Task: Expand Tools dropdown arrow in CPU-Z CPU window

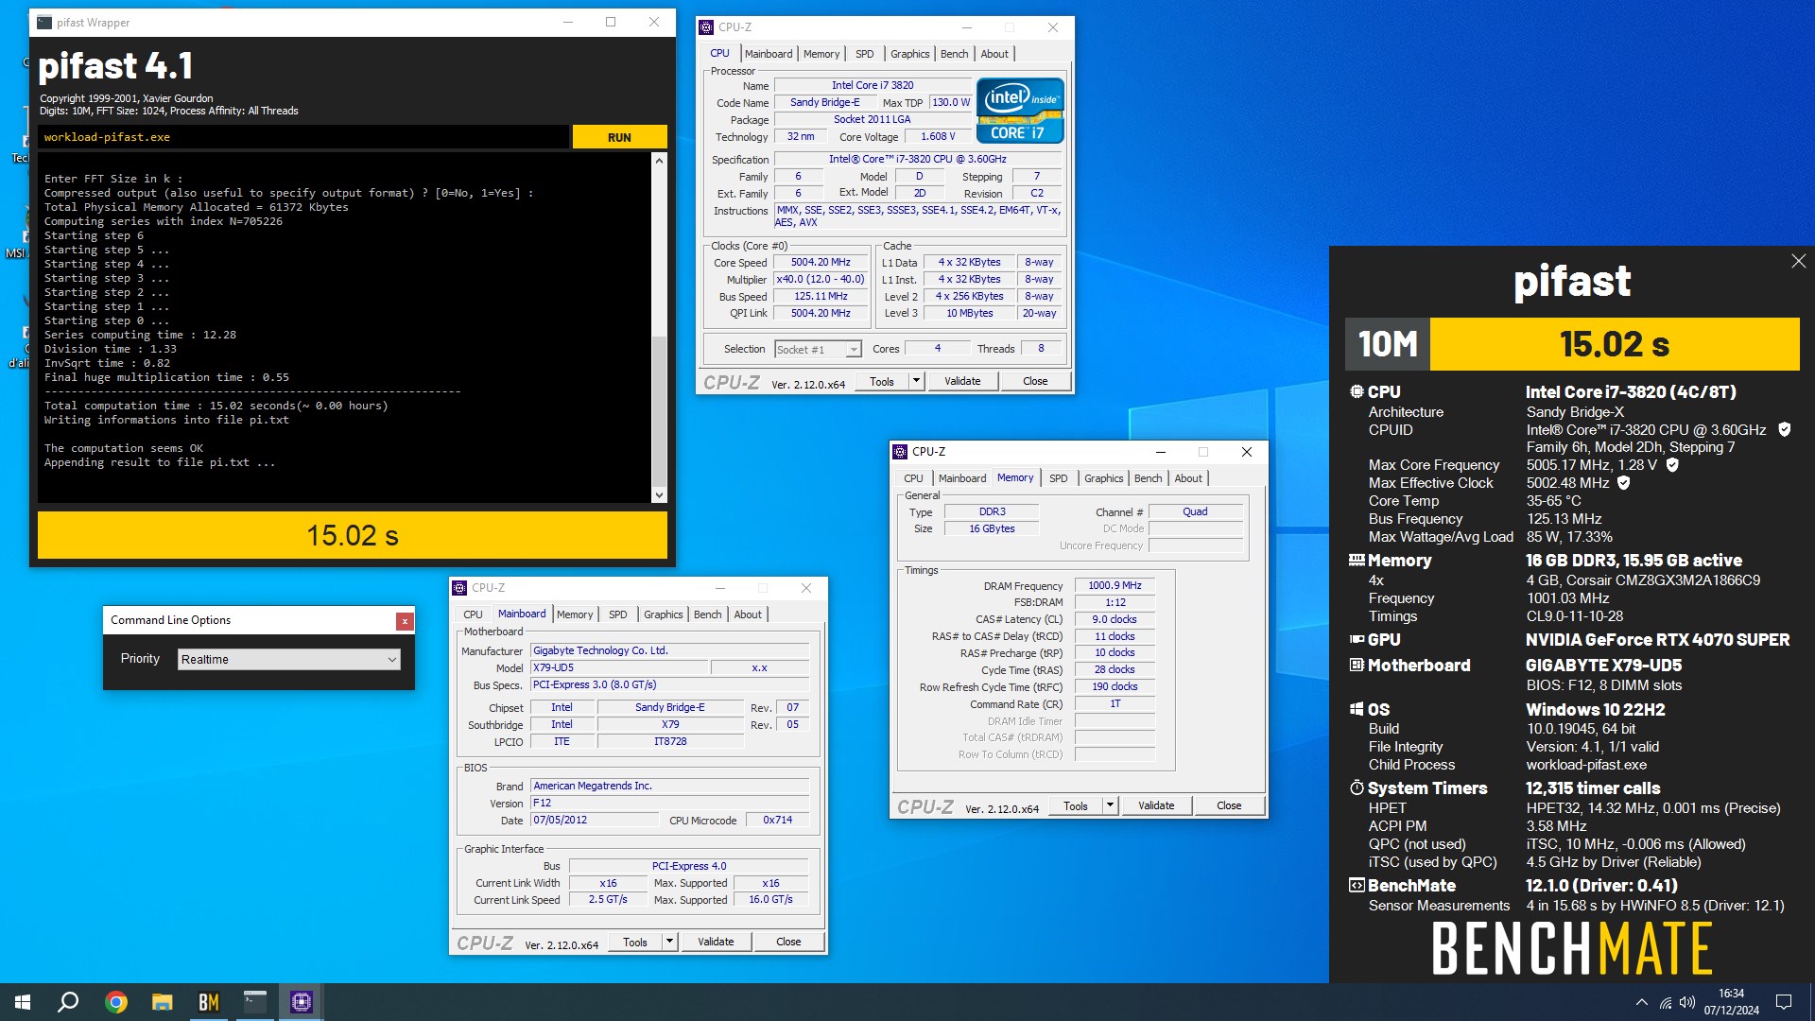Action: coord(915,381)
